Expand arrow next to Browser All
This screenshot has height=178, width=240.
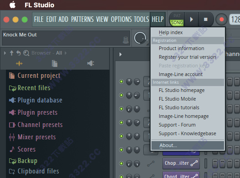tap(66, 53)
